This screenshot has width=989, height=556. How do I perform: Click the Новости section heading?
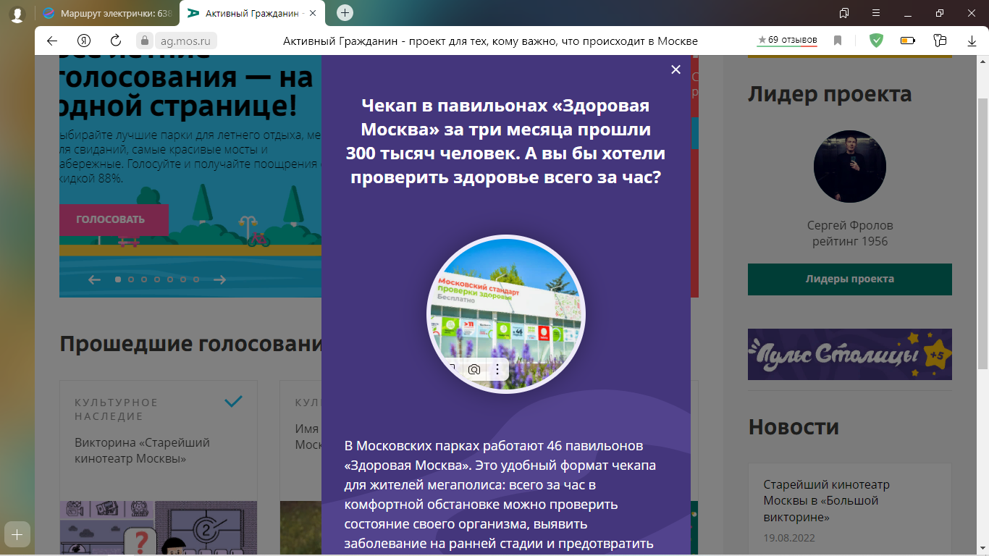pyautogui.click(x=794, y=427)
